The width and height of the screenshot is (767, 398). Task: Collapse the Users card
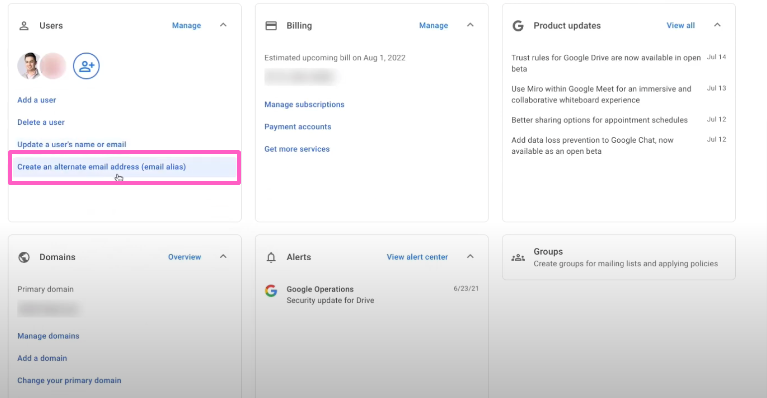[223, 25]
